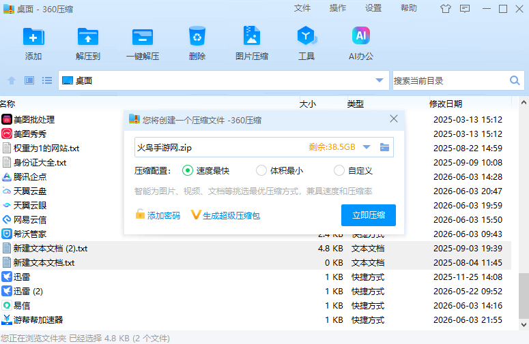This screenshot has height=344, width=529.
Task: Expand the save path dropdown in the dialog
Action: 367,147
